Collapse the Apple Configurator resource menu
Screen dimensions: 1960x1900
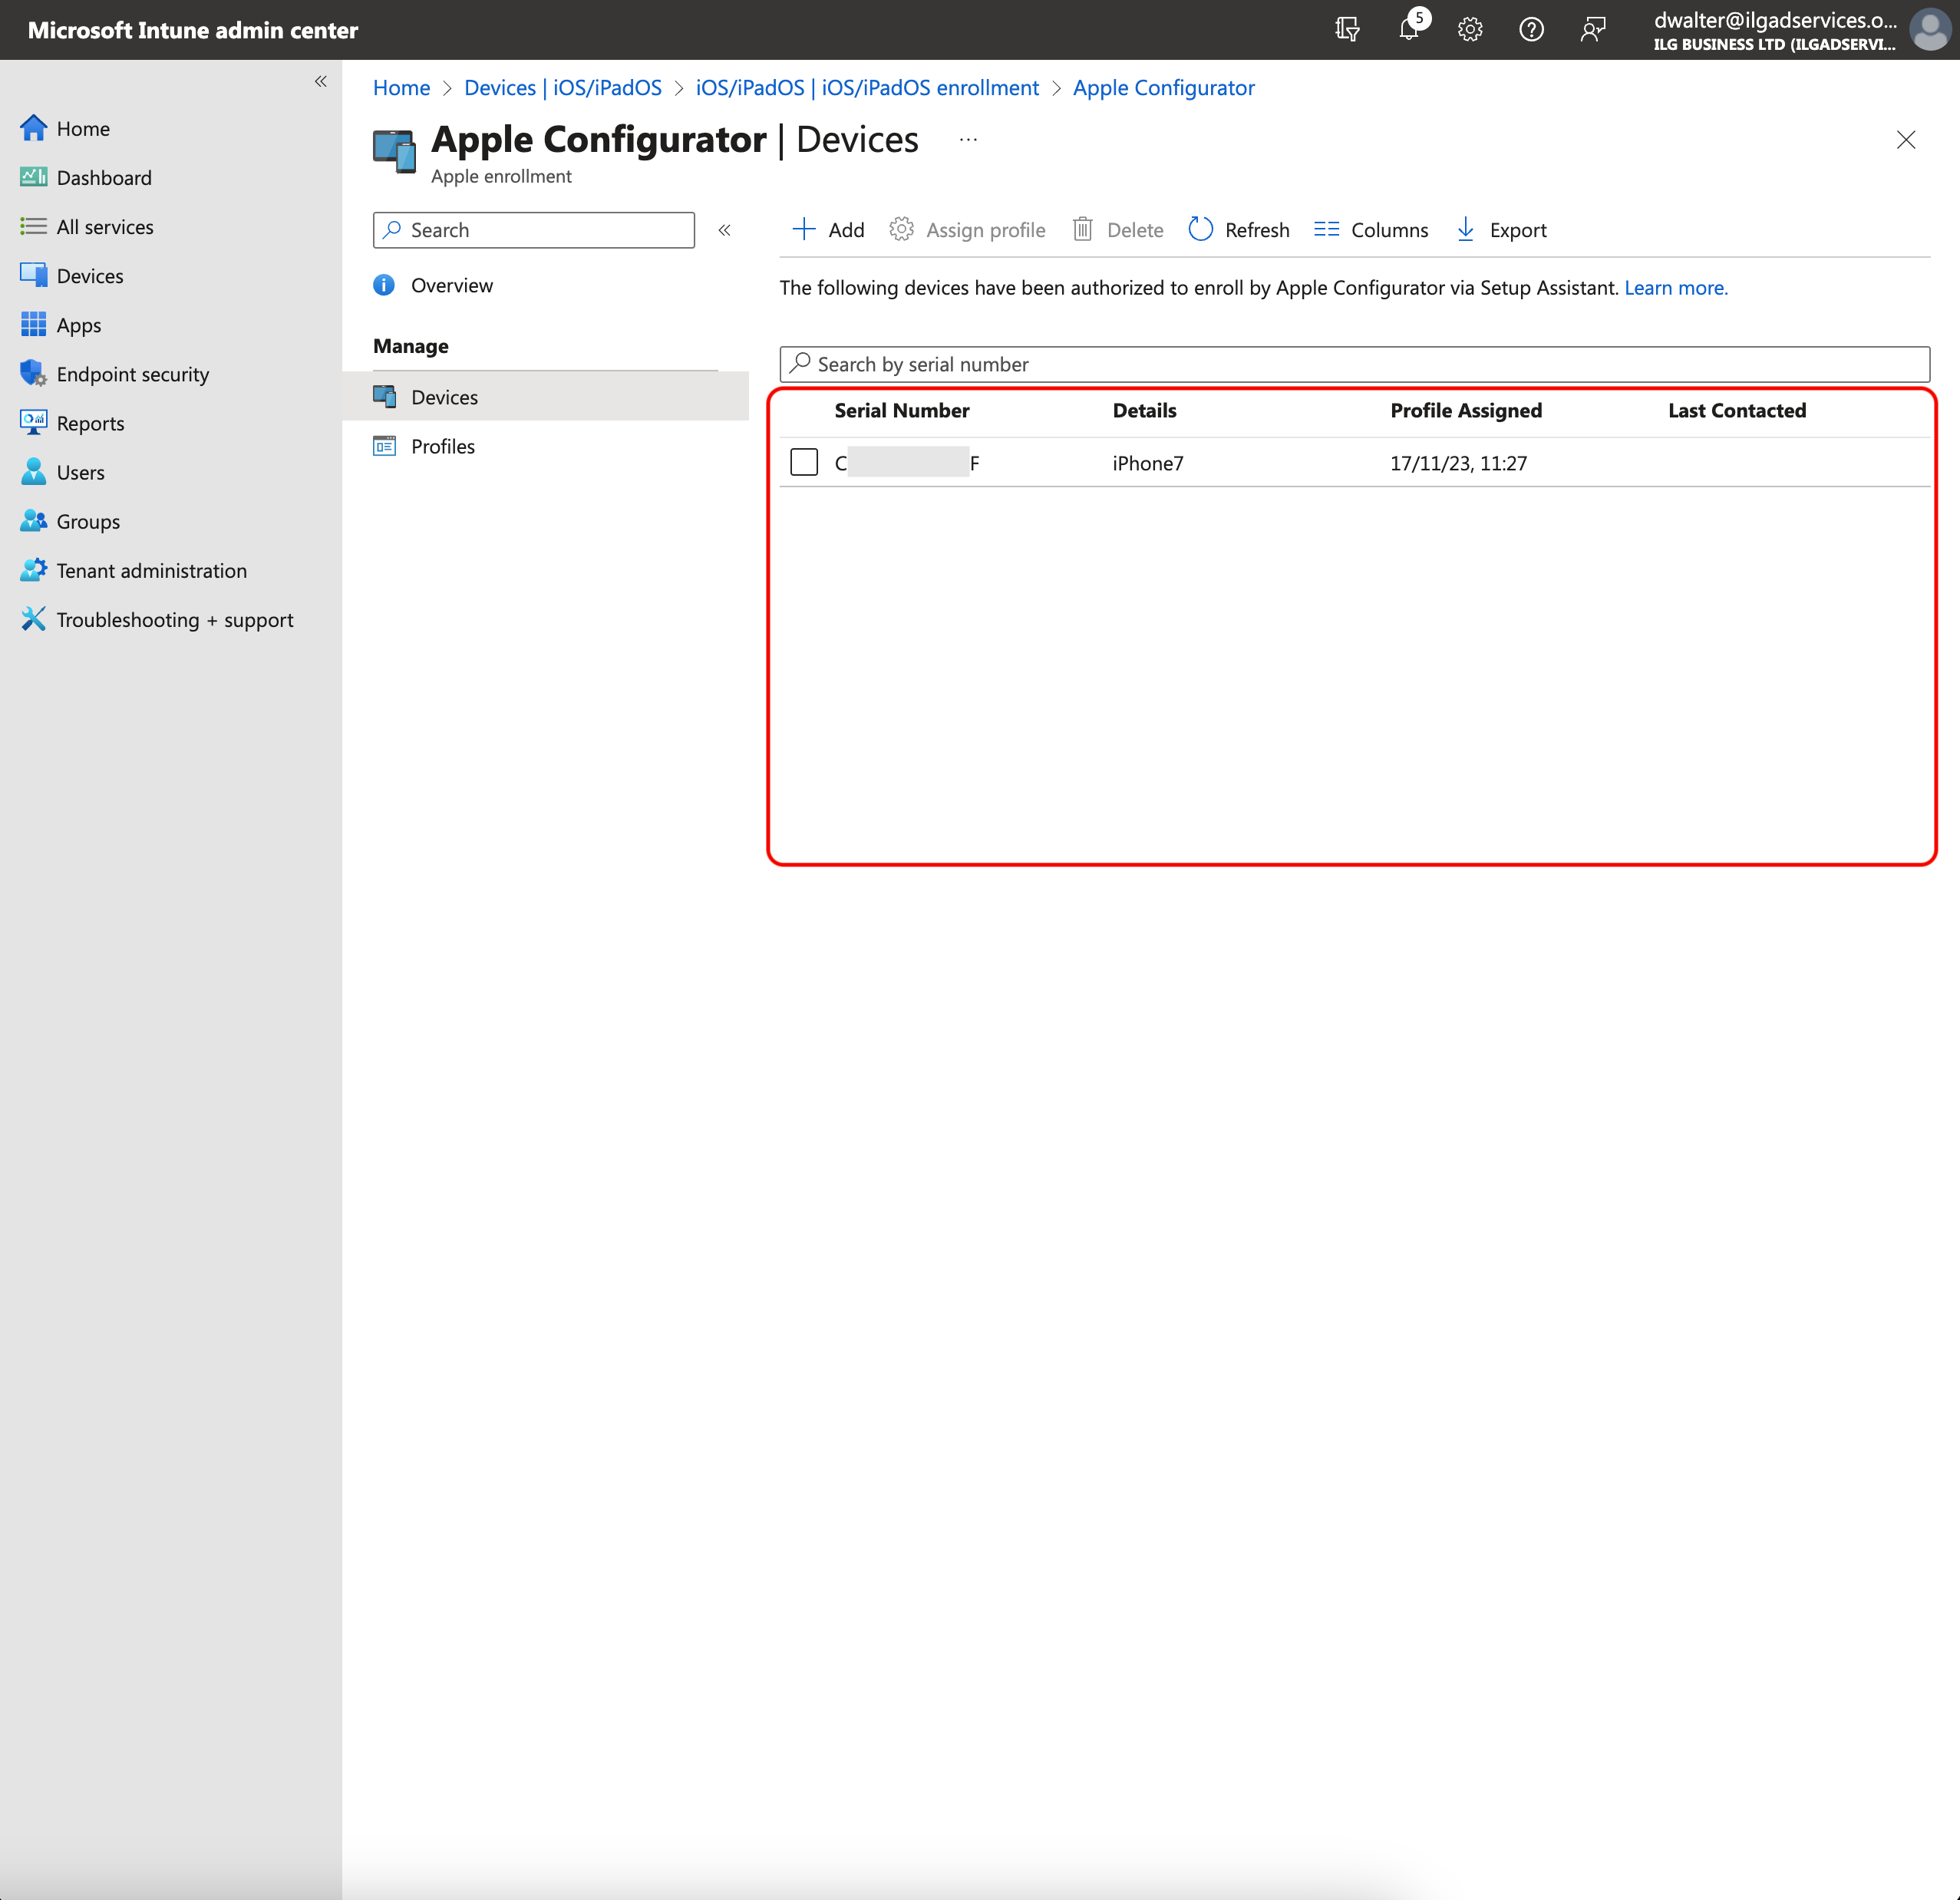[x=724, y=230]
